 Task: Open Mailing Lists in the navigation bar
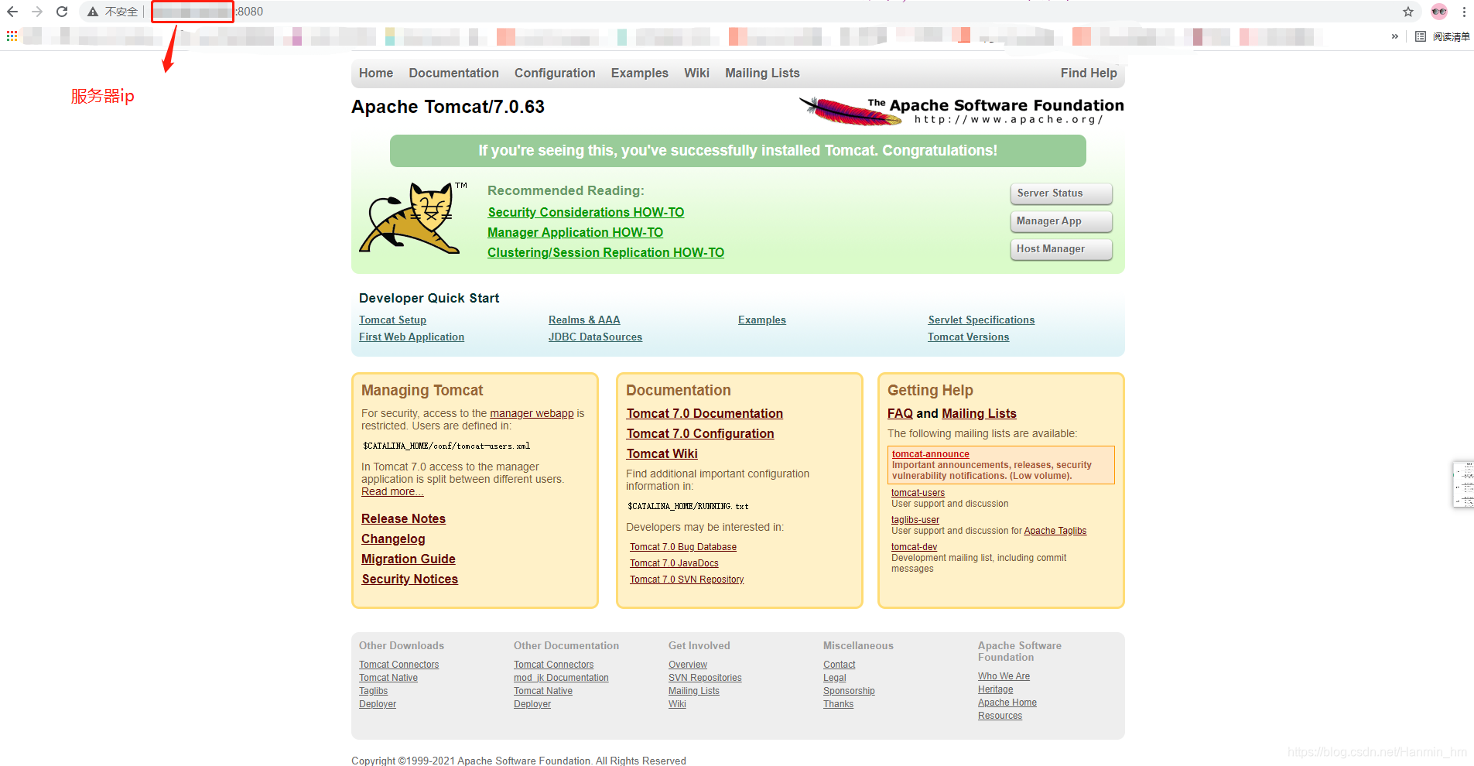coord(762,73)
